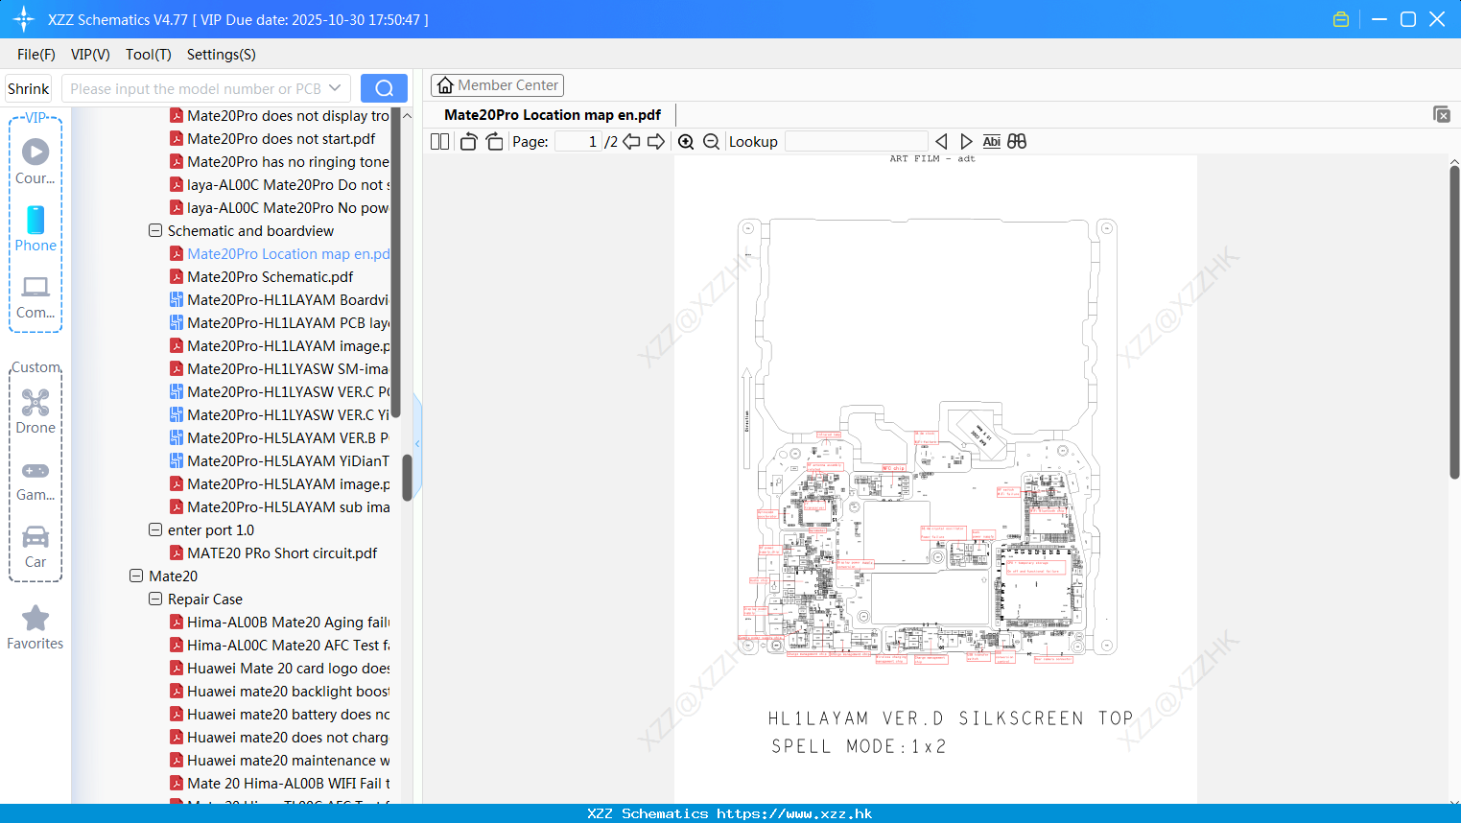The width and height of the screenshot is (1461, 823).
Task: Open Mate 20 Hima-AL00B WIFI Fail file
Action: click(x=280, y=784)
